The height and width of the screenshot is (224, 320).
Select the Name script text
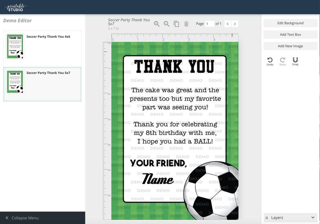tap(158, 179)
